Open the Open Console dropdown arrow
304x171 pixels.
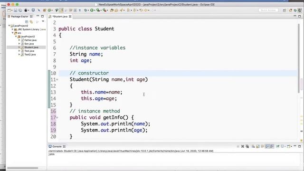(291, 147)
